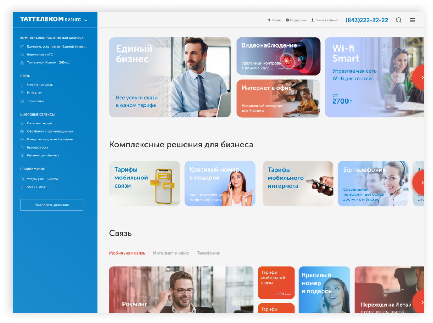Image resolution: width=433 pixels, height=323 pixels.
Task: Open Мобильная связь in the sidebar
Action: tap(40, 85)
